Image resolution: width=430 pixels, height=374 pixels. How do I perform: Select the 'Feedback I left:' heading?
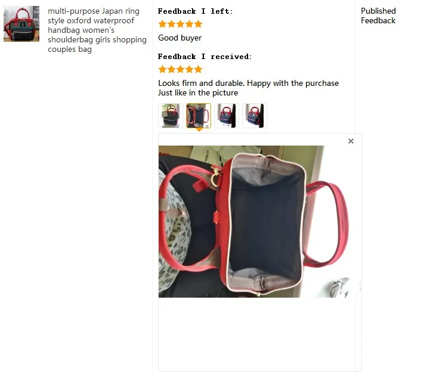[195, 11]
